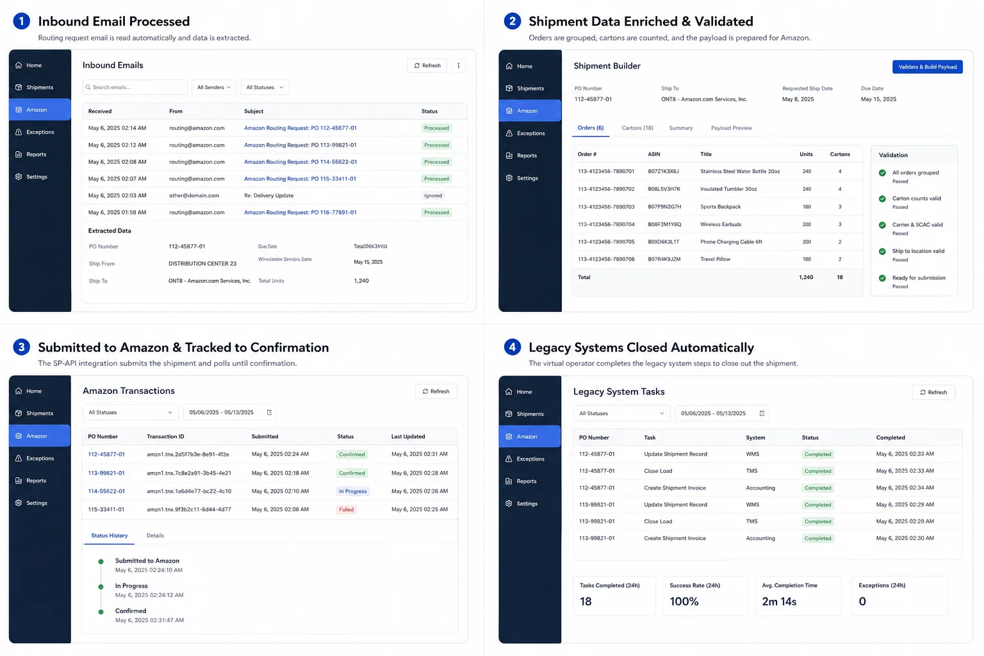The width and height of the screenshot is (984, 656).
Task: Click the Ready for submission validation item
Action: click(913, 282)
